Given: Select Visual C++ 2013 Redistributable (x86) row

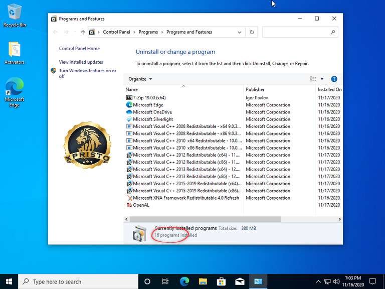Looking at the screenshot, I should coord(233,176).
